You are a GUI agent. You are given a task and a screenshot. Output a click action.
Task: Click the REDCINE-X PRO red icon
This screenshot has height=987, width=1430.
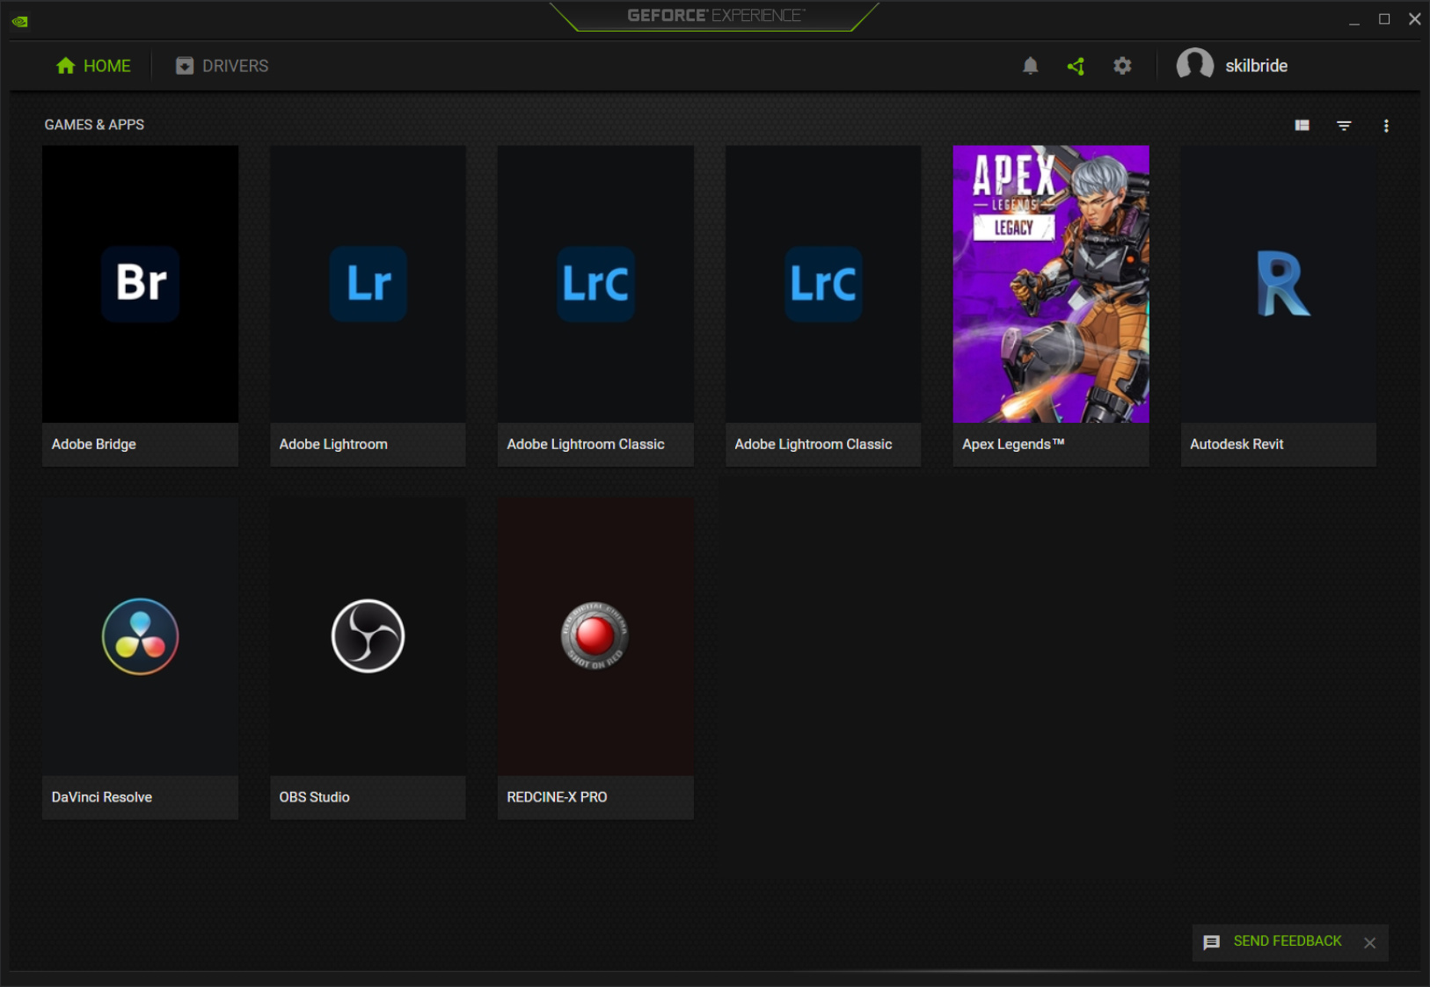tap(595, 635)
